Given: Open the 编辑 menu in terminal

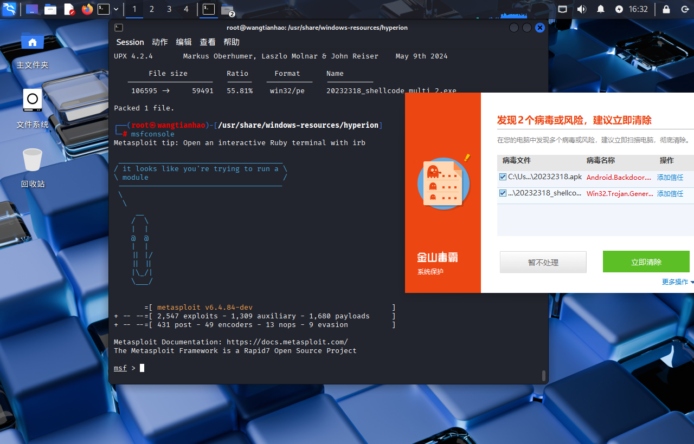Looking at the screenshot, I should [x=184, y=42].
